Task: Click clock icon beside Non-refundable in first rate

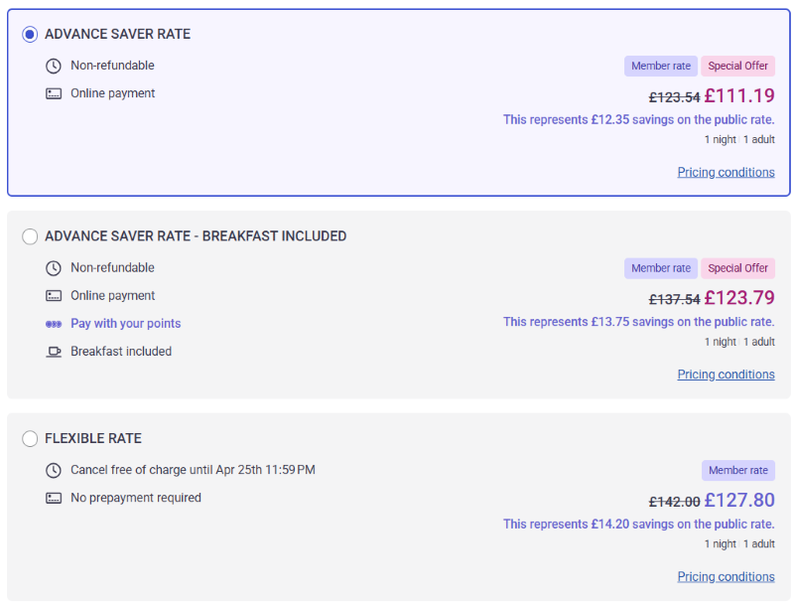Action: pyautogui.click(x=54, y=66)
